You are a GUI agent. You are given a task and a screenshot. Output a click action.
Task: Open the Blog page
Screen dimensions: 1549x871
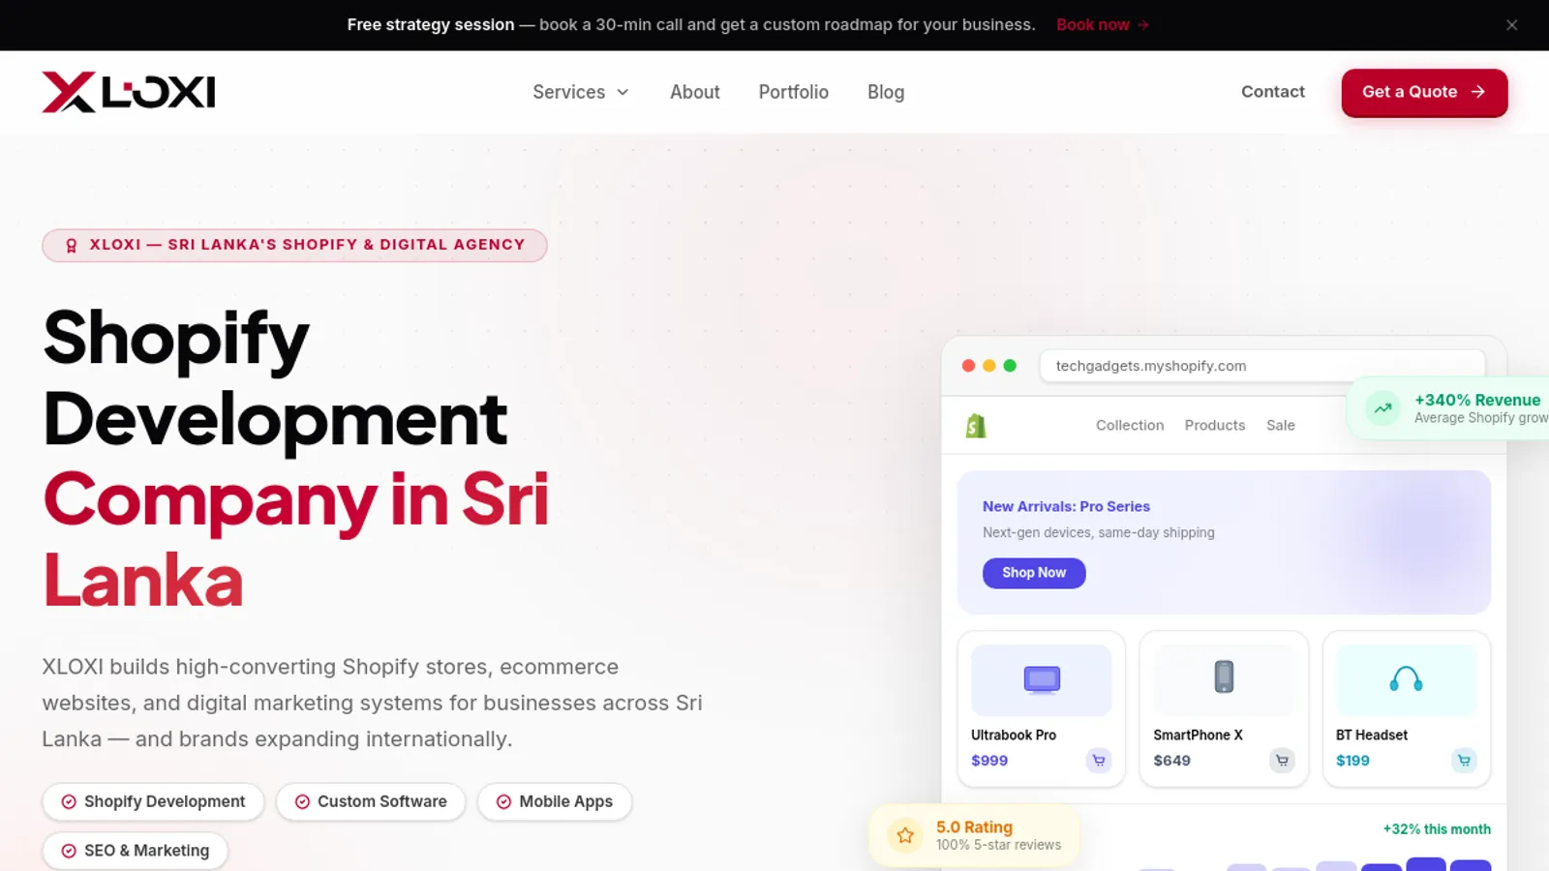tap(886, 92)
